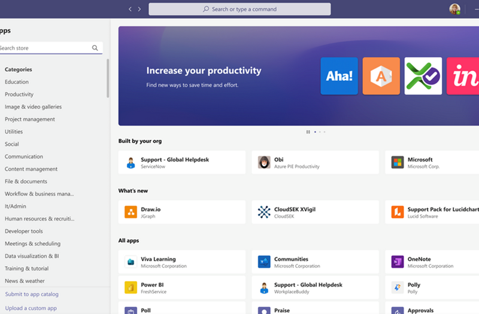Image resolution: width=479 pixels, height=314 pixels.
Task: Open Support Pack for Lucidchart icon
Action: 398,212
